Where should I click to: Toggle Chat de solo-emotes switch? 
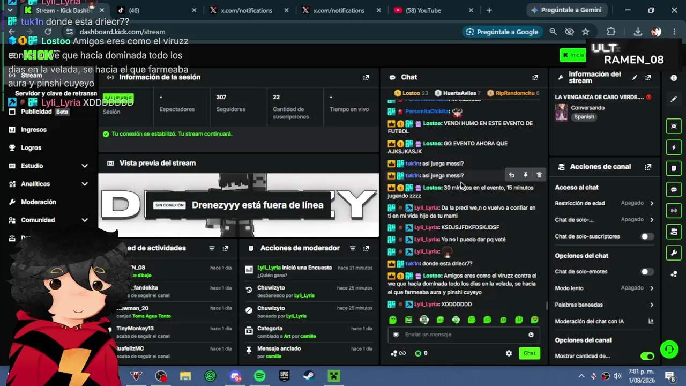click(647, 272)
